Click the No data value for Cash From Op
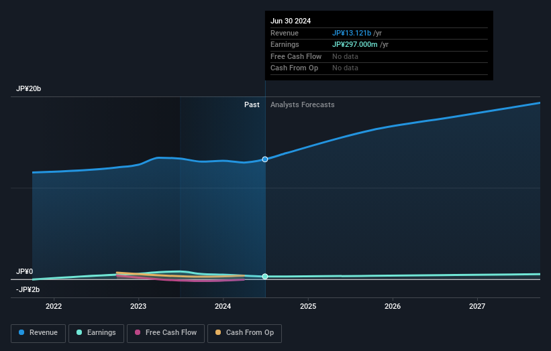This screenshot has height=351, width=551. [x=345, y=68]
